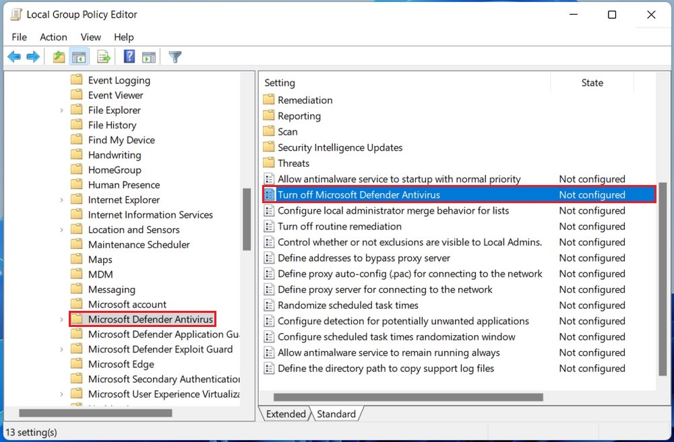Expand the File Explorer tree node

click(x=61, y=110)
